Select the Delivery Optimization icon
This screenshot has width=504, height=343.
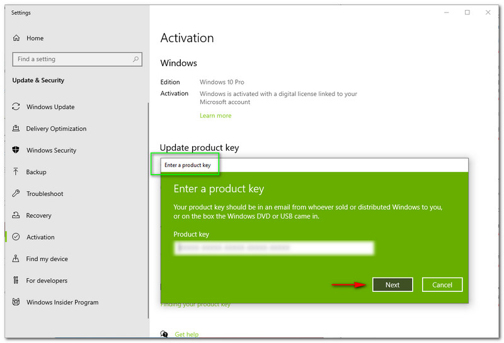coord(16,129)
